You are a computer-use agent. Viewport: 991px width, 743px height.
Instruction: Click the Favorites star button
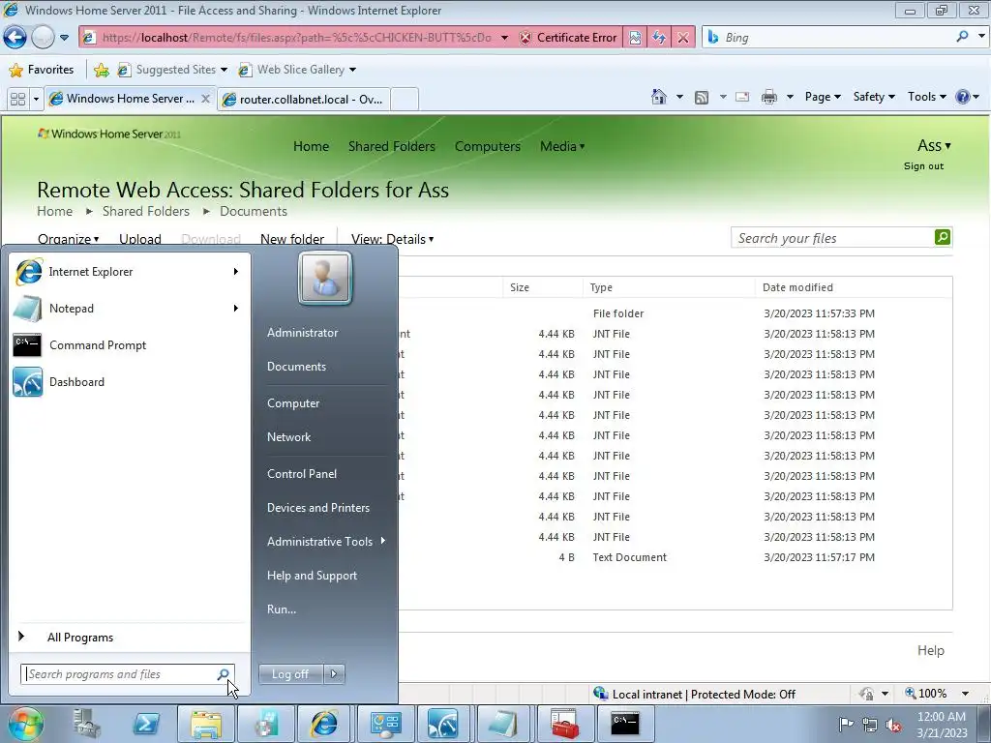coord(43,70)
